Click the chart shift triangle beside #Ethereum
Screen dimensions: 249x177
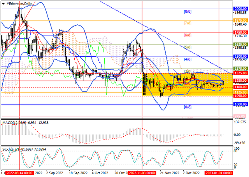[x=4, y=3]
